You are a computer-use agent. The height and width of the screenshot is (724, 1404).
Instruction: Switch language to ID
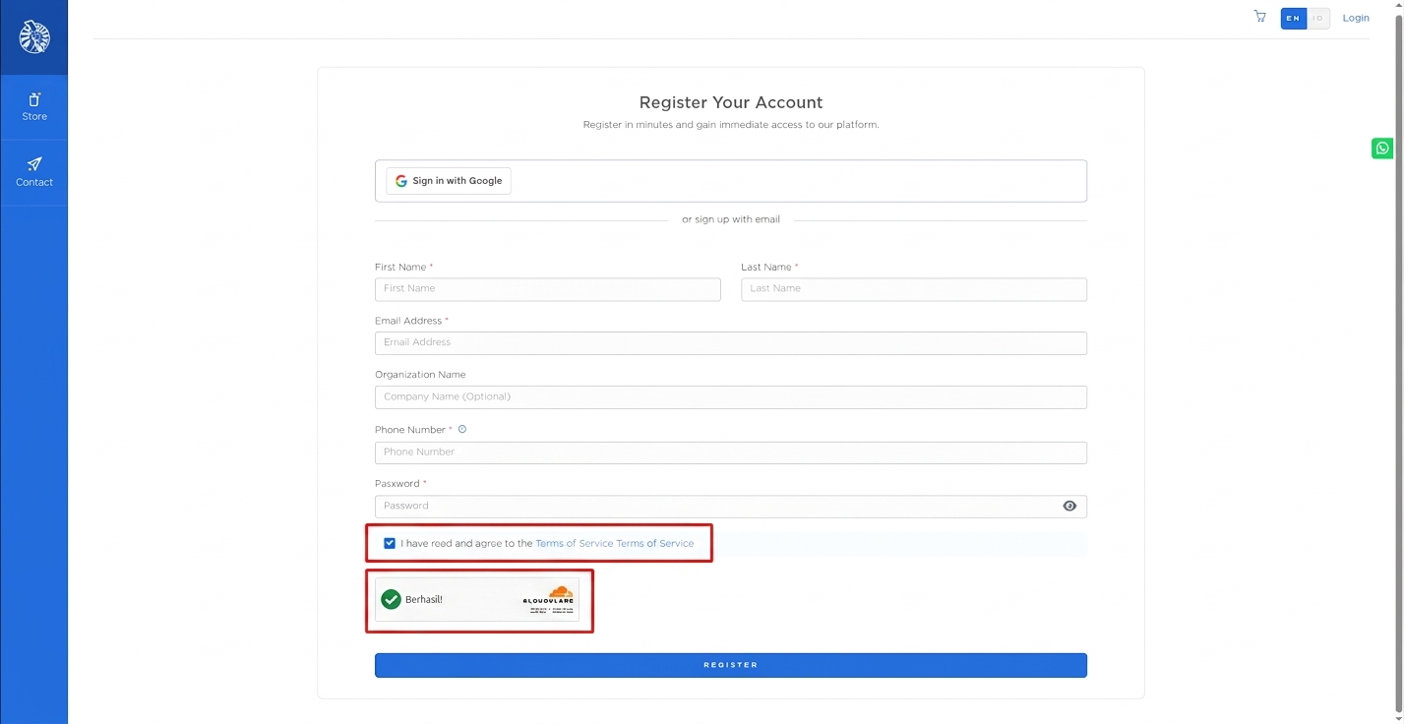pos(1317,18)
